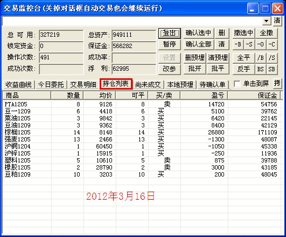Click the /S close-position button
The image size is (286, 237).
272,58
